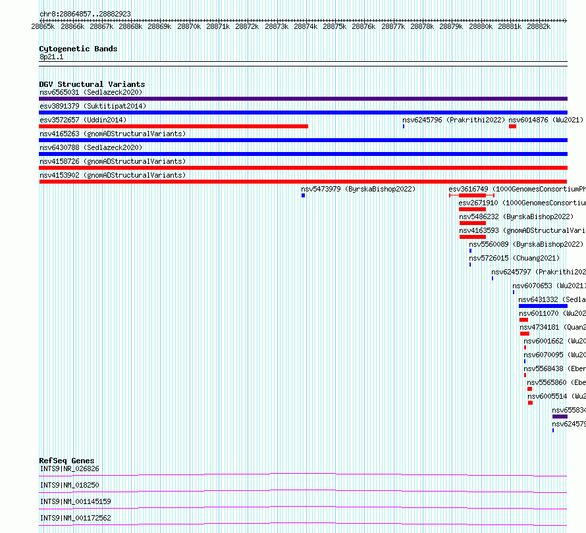Click the 28879k ruler position
Screen dimensions: 586x533
[451, 27]
